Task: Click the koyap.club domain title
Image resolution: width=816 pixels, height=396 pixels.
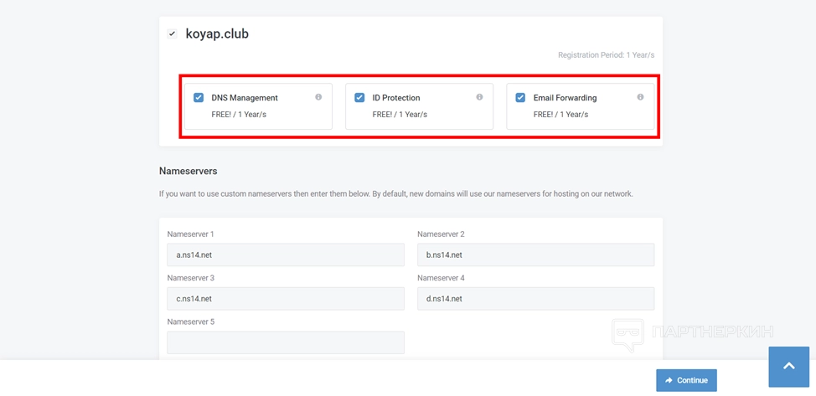Action: [217, 34]
